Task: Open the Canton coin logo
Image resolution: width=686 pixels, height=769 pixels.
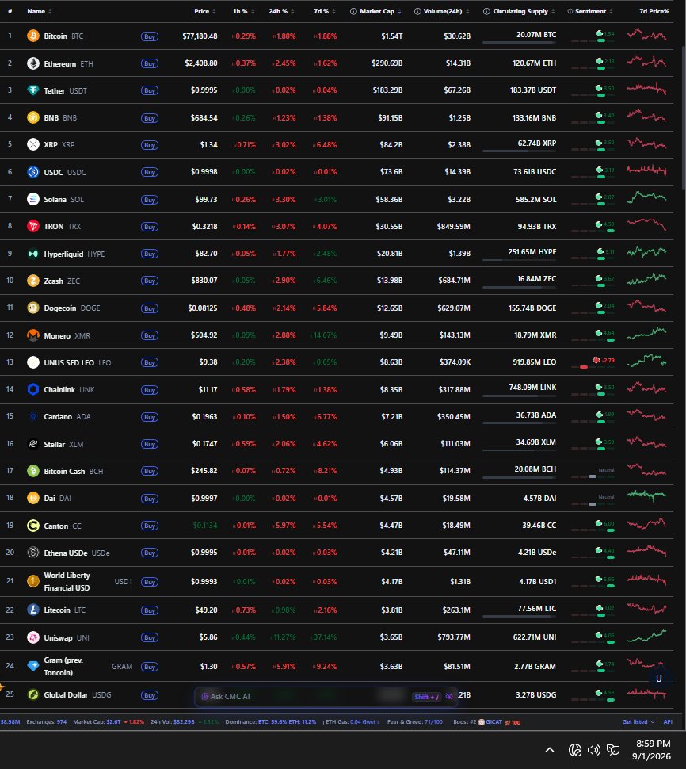Action: click(32, 526)
